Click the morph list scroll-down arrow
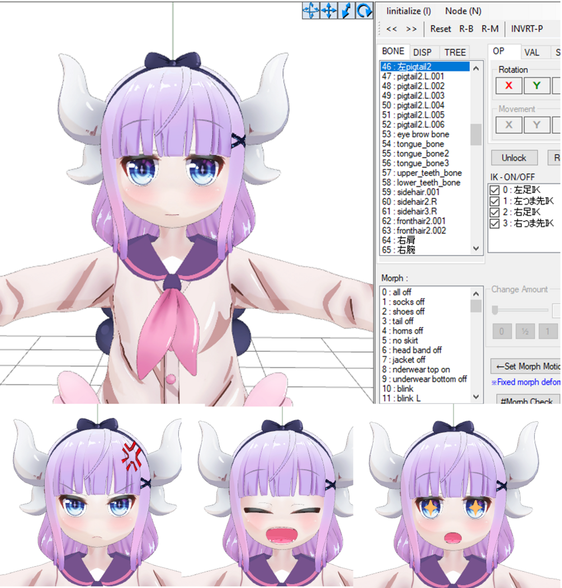 click(476, 397)
